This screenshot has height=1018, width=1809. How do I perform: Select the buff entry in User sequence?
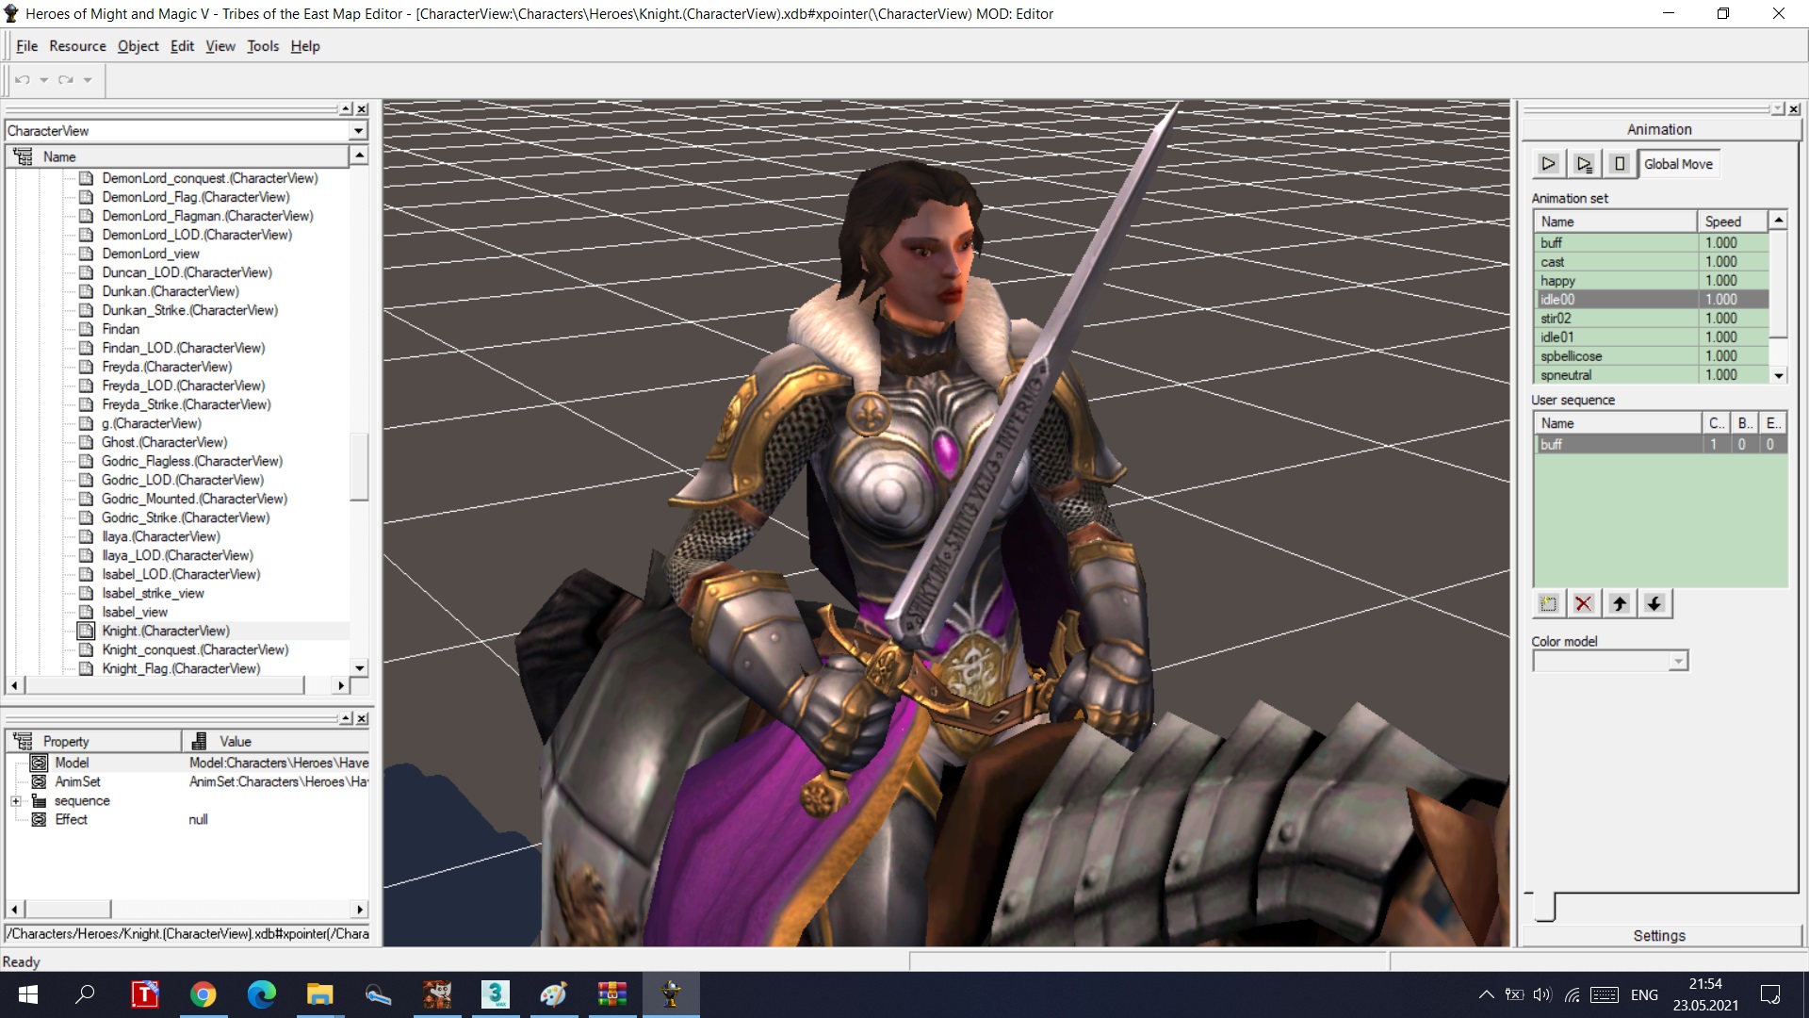click(1659, 444)
